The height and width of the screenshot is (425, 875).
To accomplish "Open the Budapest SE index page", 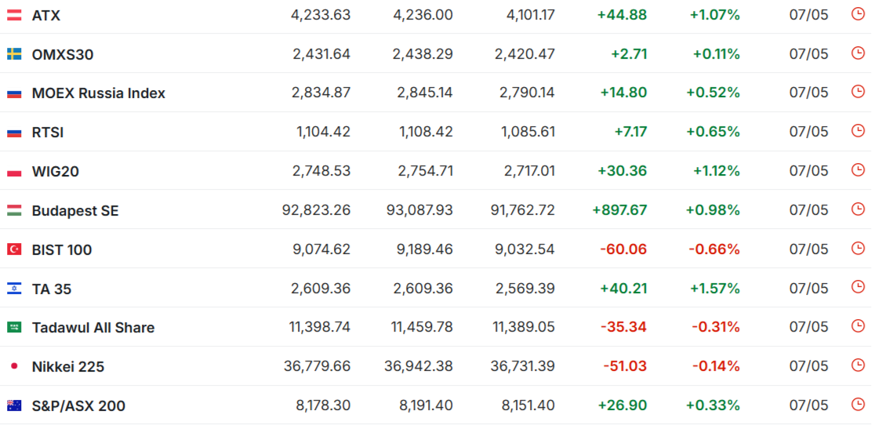I will [x=75, y=211].
